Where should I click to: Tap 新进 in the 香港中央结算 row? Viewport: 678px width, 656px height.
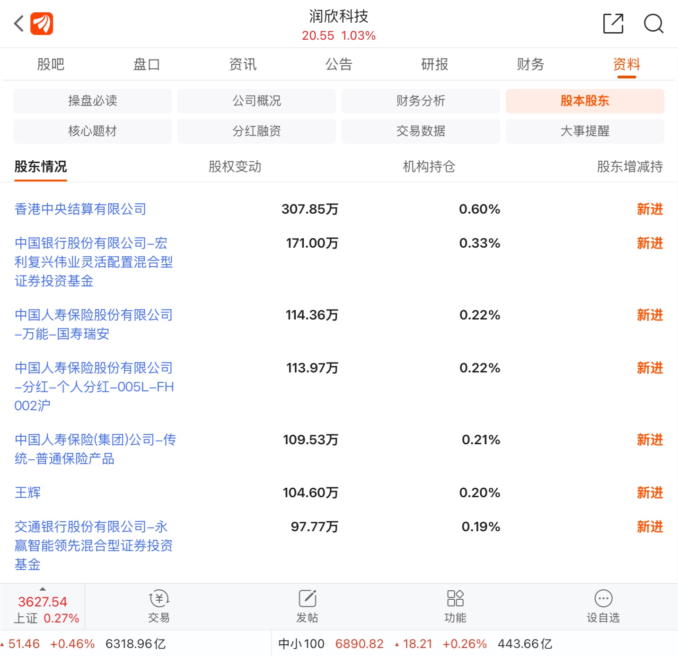click(x=650, y=209)
